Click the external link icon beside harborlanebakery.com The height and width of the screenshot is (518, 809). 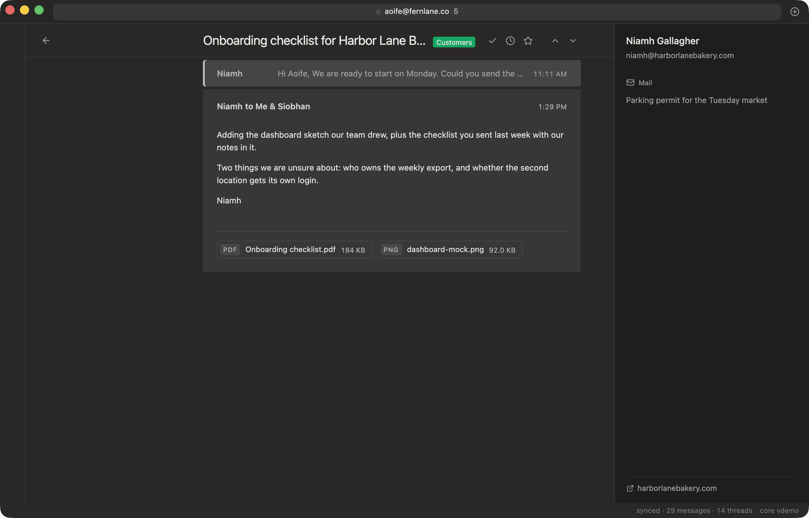tap(630, 488)
